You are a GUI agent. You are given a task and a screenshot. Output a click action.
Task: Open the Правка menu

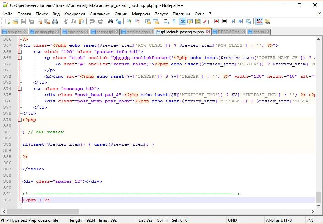pyautogui.click(x=24, y=14)
